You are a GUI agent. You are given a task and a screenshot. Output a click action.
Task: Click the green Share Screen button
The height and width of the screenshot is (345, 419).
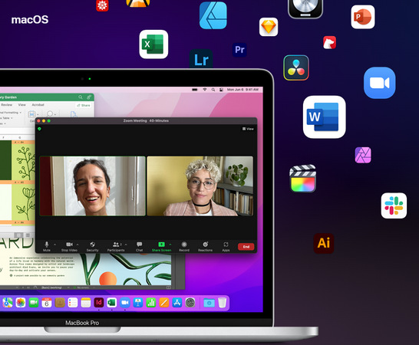(x=161, y=246)
